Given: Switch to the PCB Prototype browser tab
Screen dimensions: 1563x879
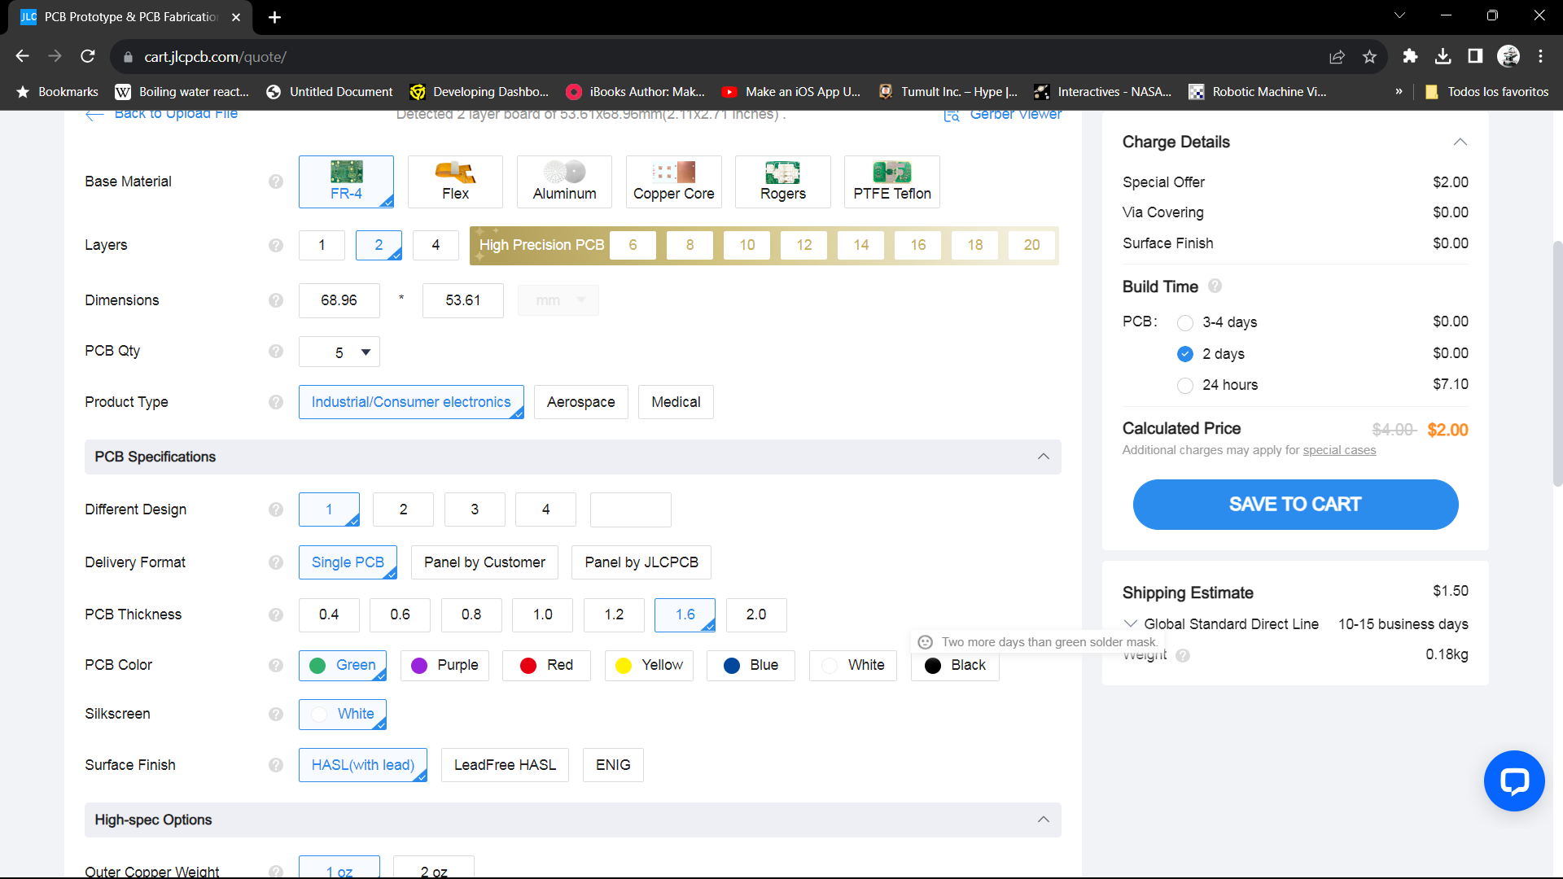Looking at the screenshot, I should pyautogui.click(x=130, y=17).
